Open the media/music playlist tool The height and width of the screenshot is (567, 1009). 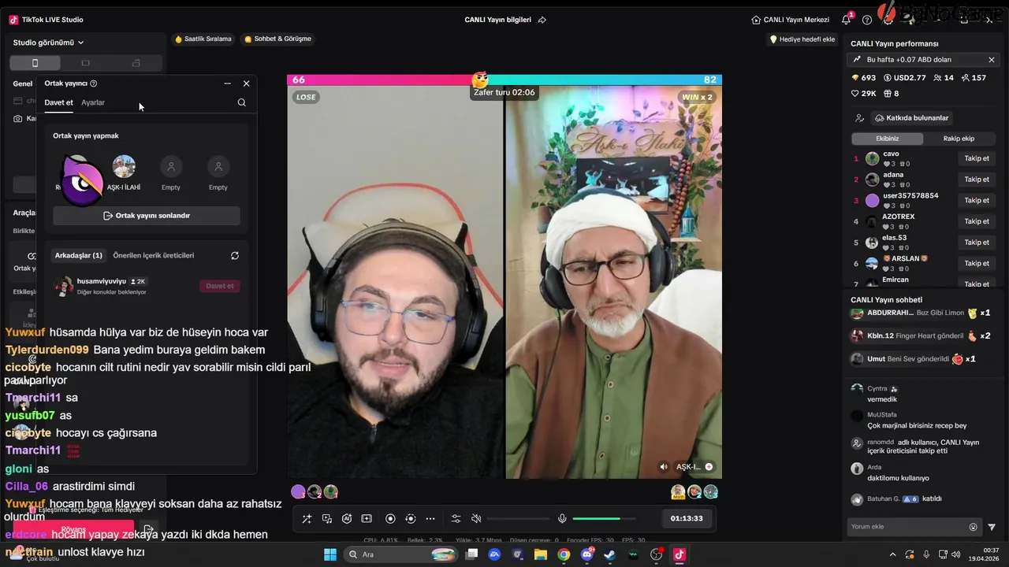[327, 518]
